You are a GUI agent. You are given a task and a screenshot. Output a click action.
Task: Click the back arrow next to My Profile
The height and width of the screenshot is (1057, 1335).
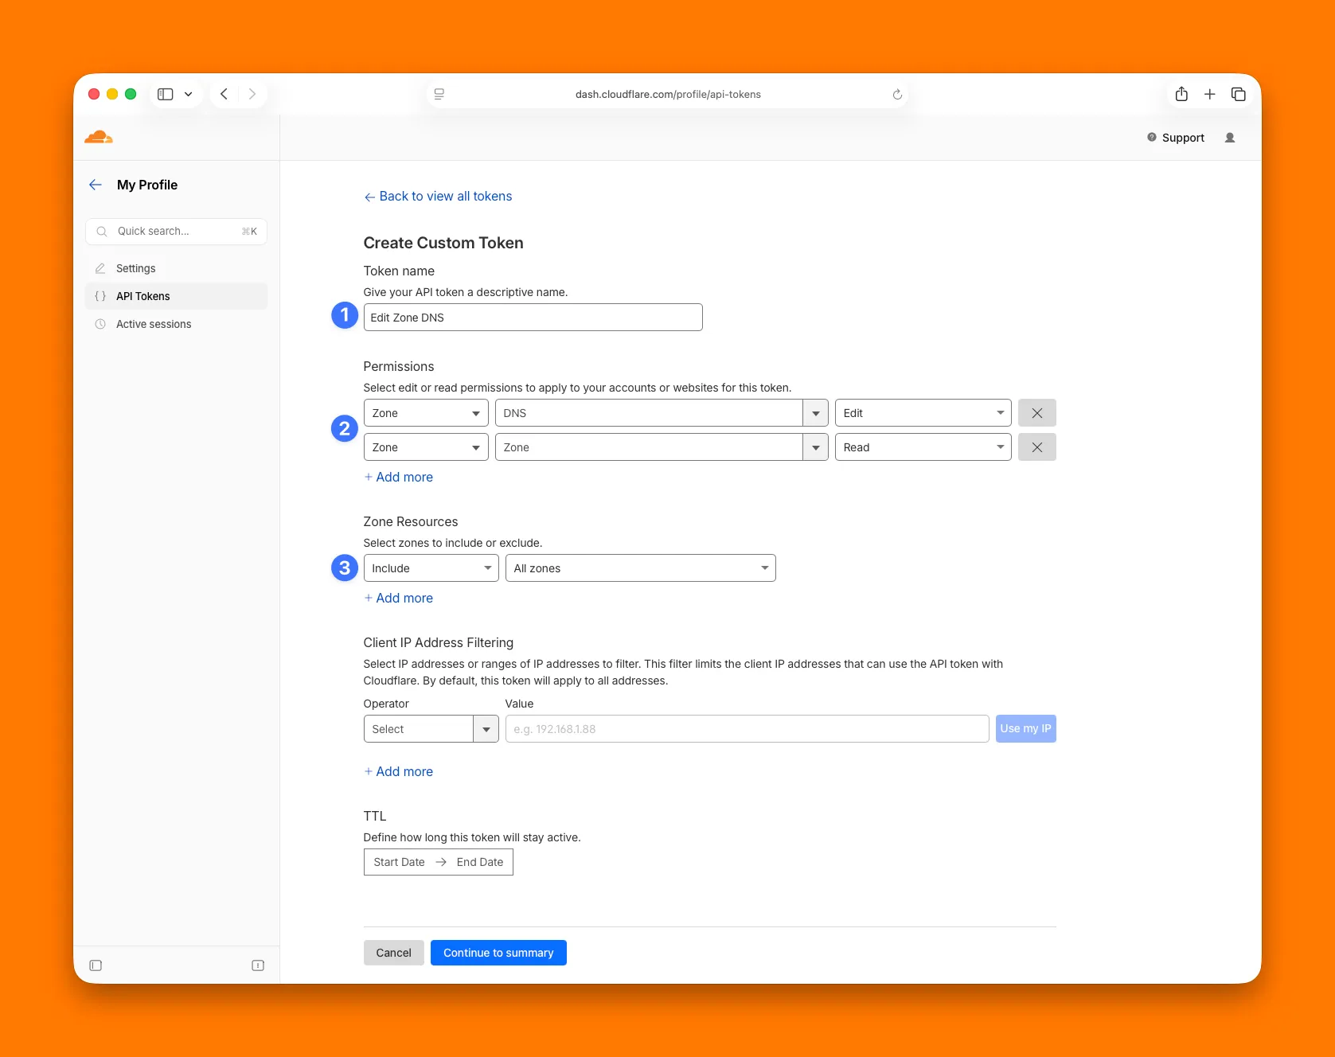tap(96, 184)
